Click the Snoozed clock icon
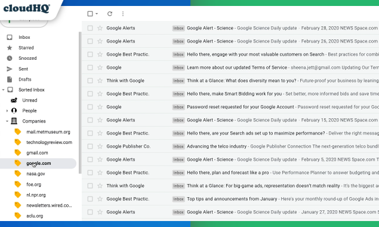 click(x=10, y=58)
